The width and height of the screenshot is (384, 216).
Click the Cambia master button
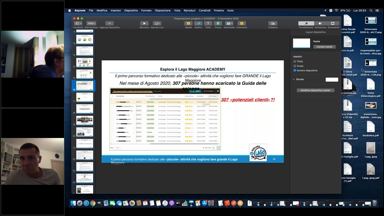click(324, 47)
